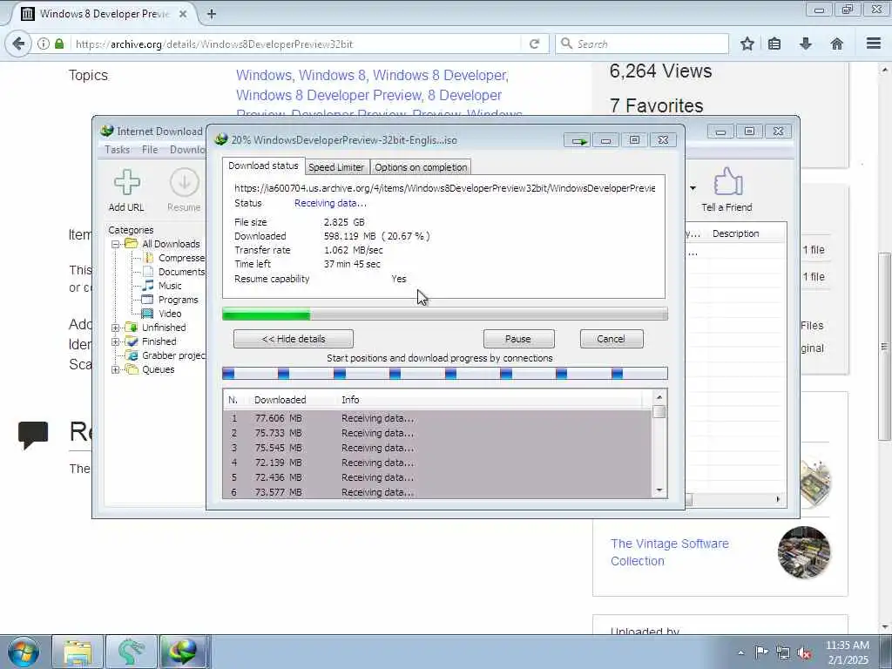The width and height of the screenshot is (892, 669).
Task: Click the connections list scroll-up arrow
Action: click(x=659, y=397)
